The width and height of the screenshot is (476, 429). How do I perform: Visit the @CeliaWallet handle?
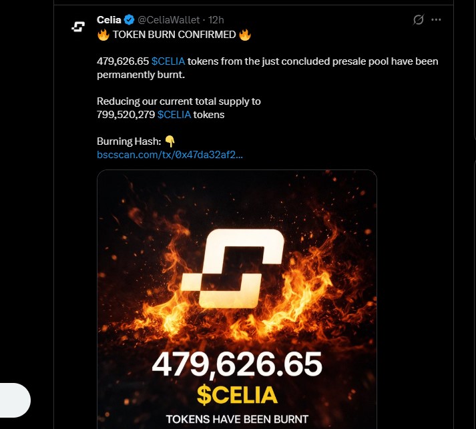point(170,20)
